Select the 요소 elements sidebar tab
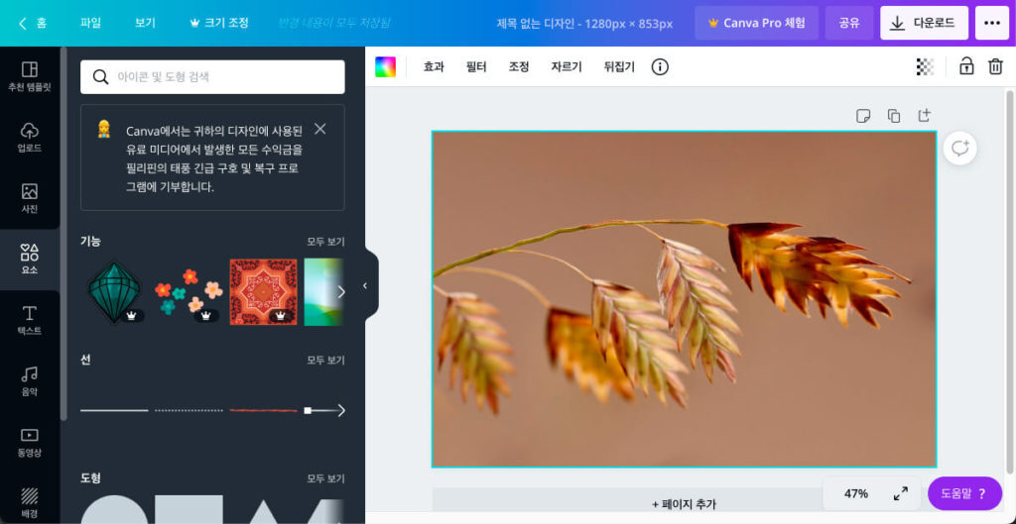 tap(30, 259)
